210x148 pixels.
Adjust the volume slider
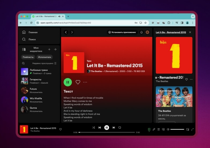tap(177, 129)
